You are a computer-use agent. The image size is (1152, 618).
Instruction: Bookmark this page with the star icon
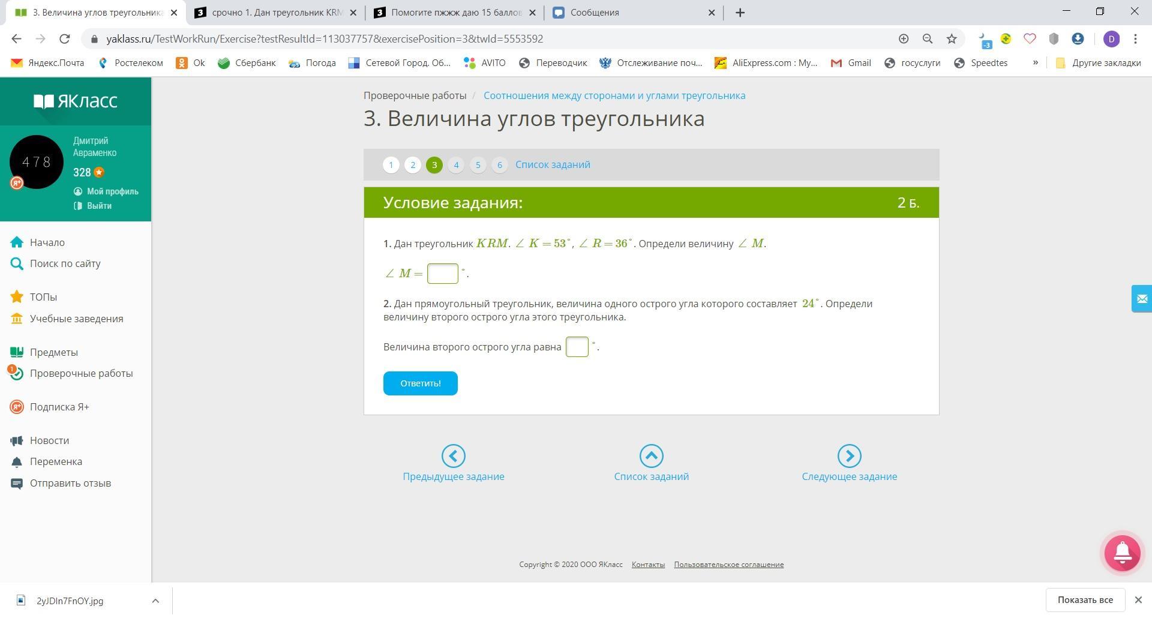(952, 39)
